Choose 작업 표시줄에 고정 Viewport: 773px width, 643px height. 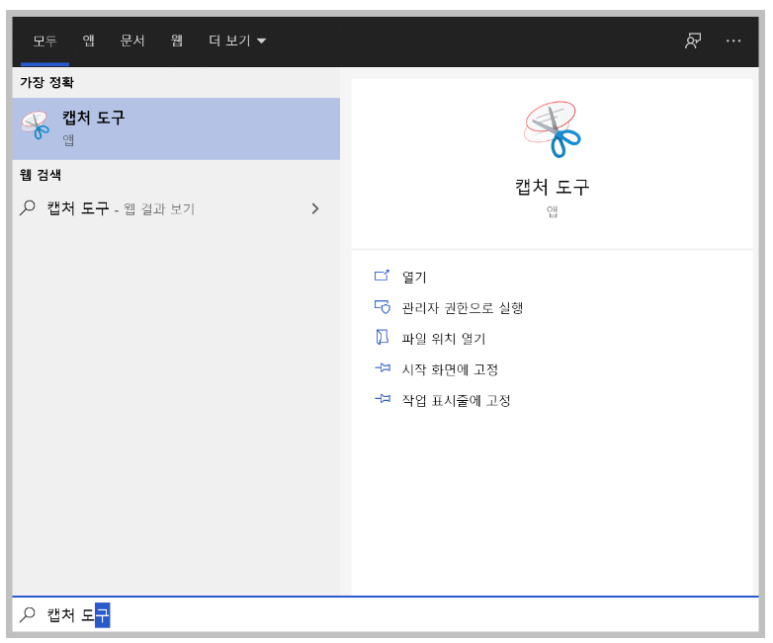pyautogui.click(x=456, y=400)
